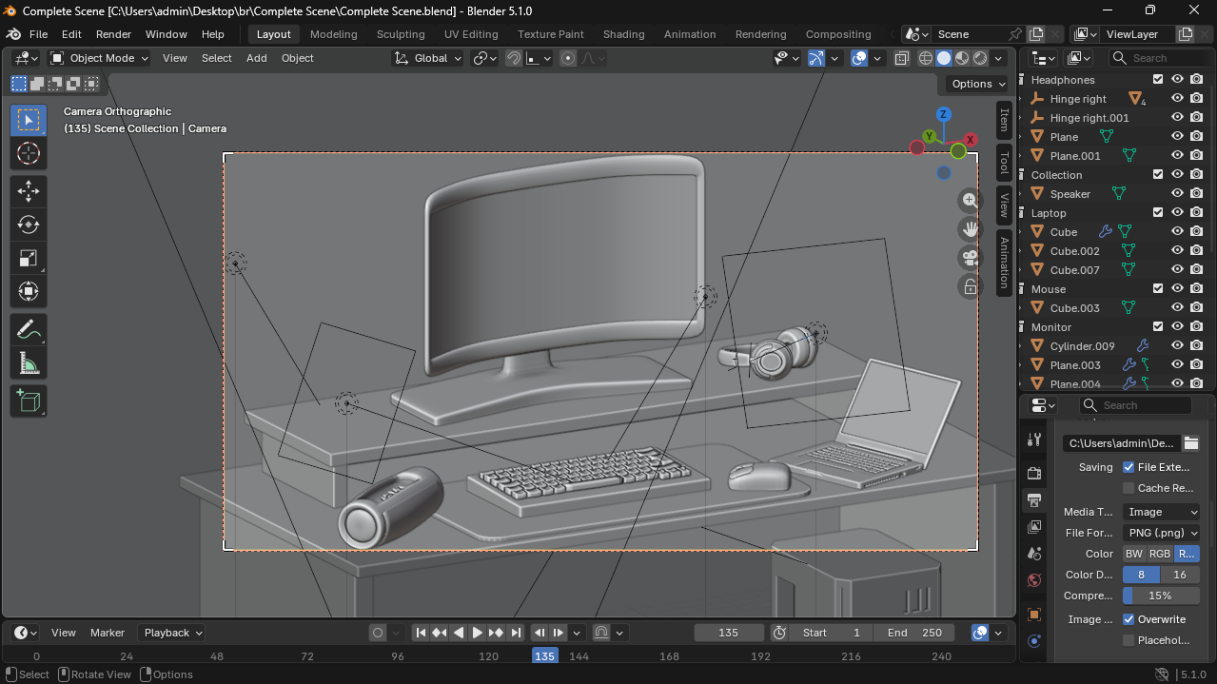Open the Object Mode dropdown
Image resolution: width=1217 pixels, height=684 pixels.
click(100, 58)
